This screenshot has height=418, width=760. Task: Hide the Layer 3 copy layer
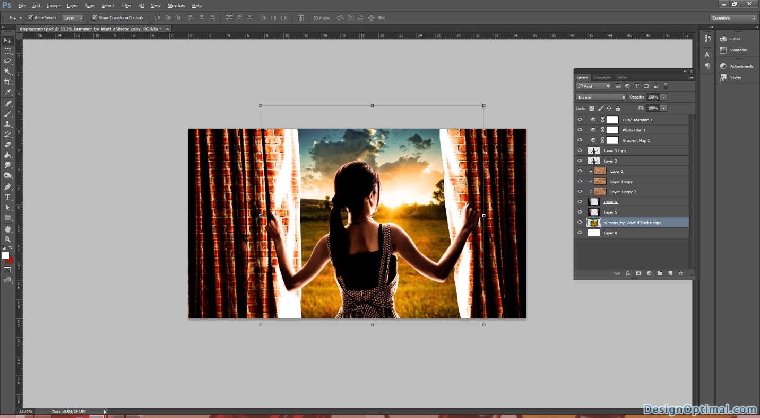coord(580,150)
